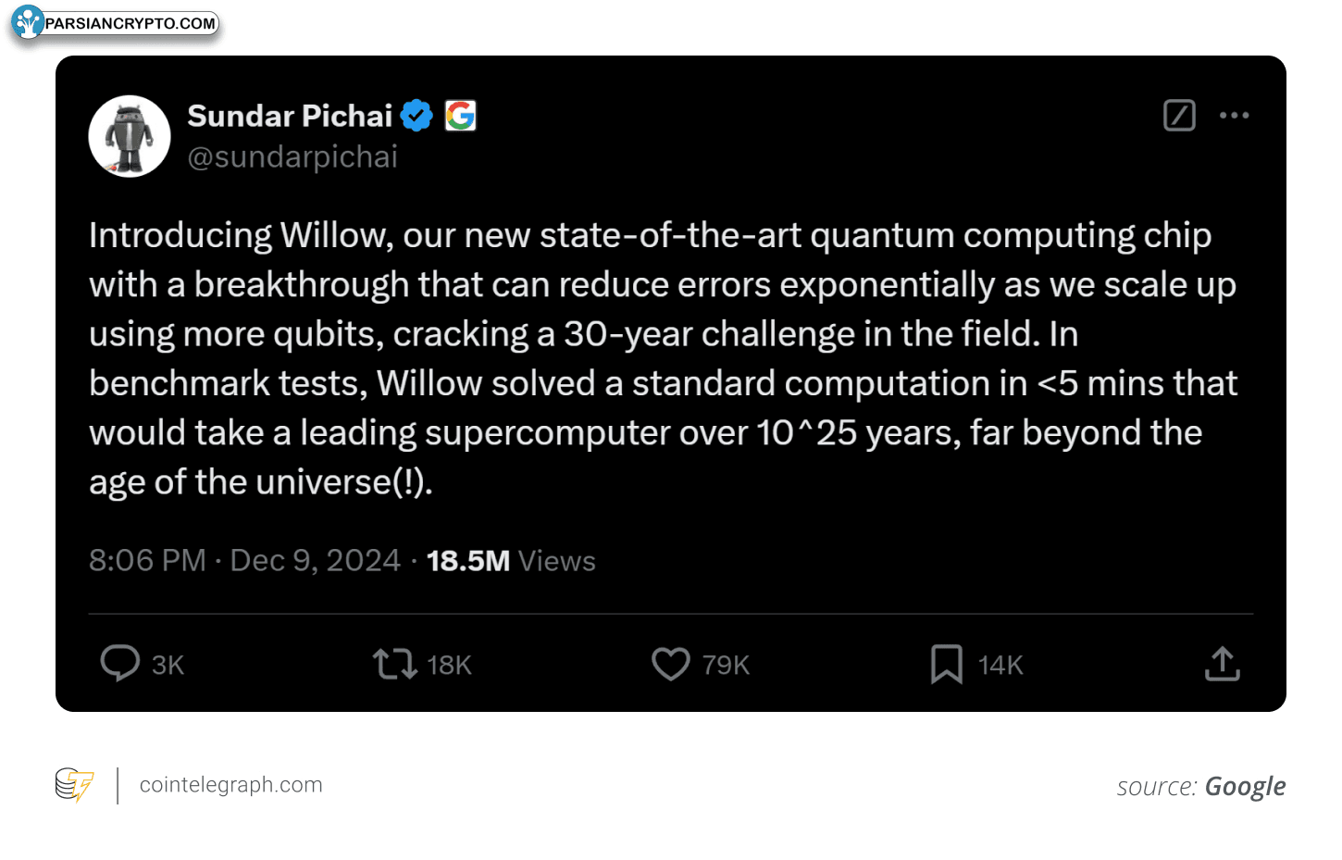Click the 18K reposts count
1342x860 pixels.
[x=449, y=665]
